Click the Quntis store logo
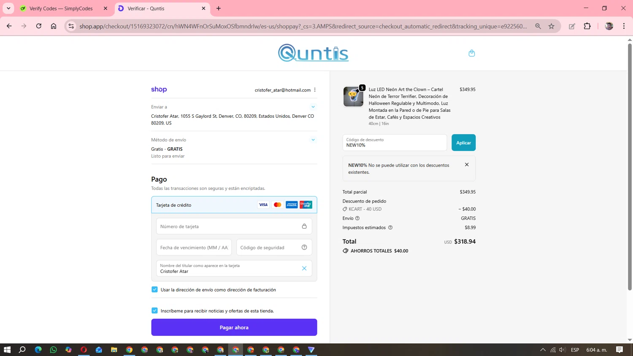 click(x=313, y=53)
